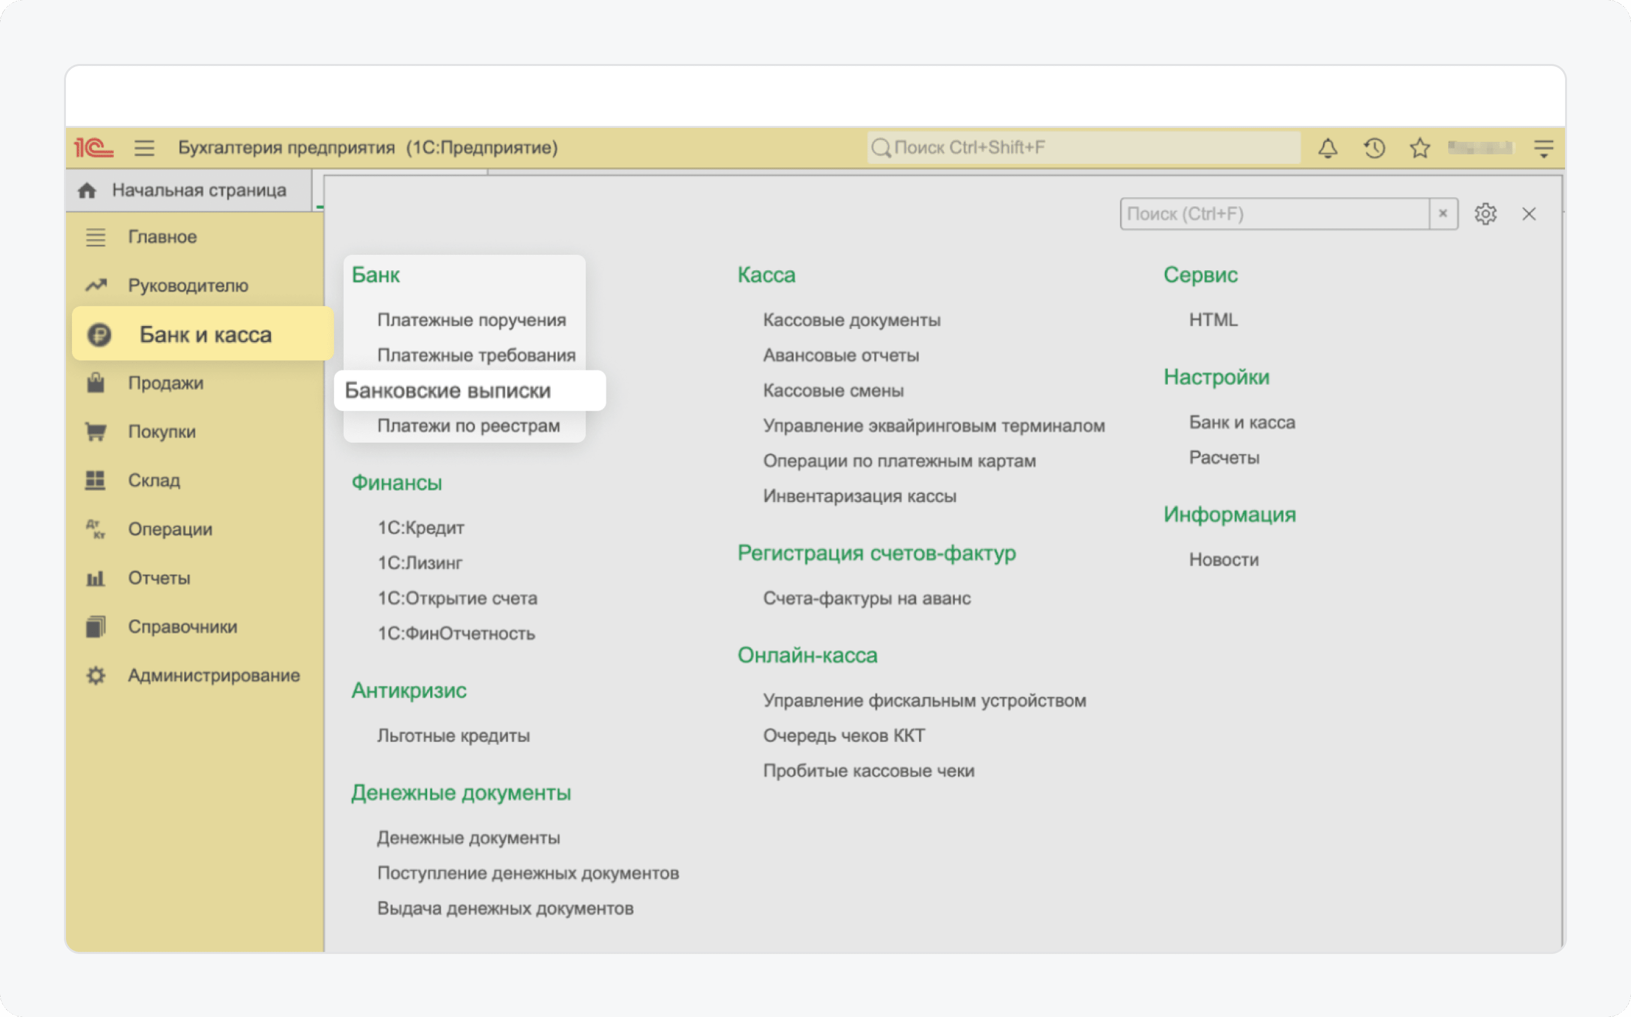1631x1017 pixels.
Task: Open 1С:Открытие счета link
Action: pyautogui.click(x=457, y=598)
